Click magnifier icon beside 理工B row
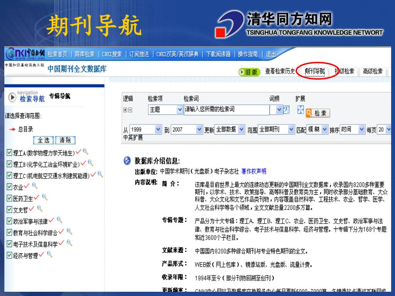Image resolution: width=395 pixels, height=296 pixels. click(90, 163)
